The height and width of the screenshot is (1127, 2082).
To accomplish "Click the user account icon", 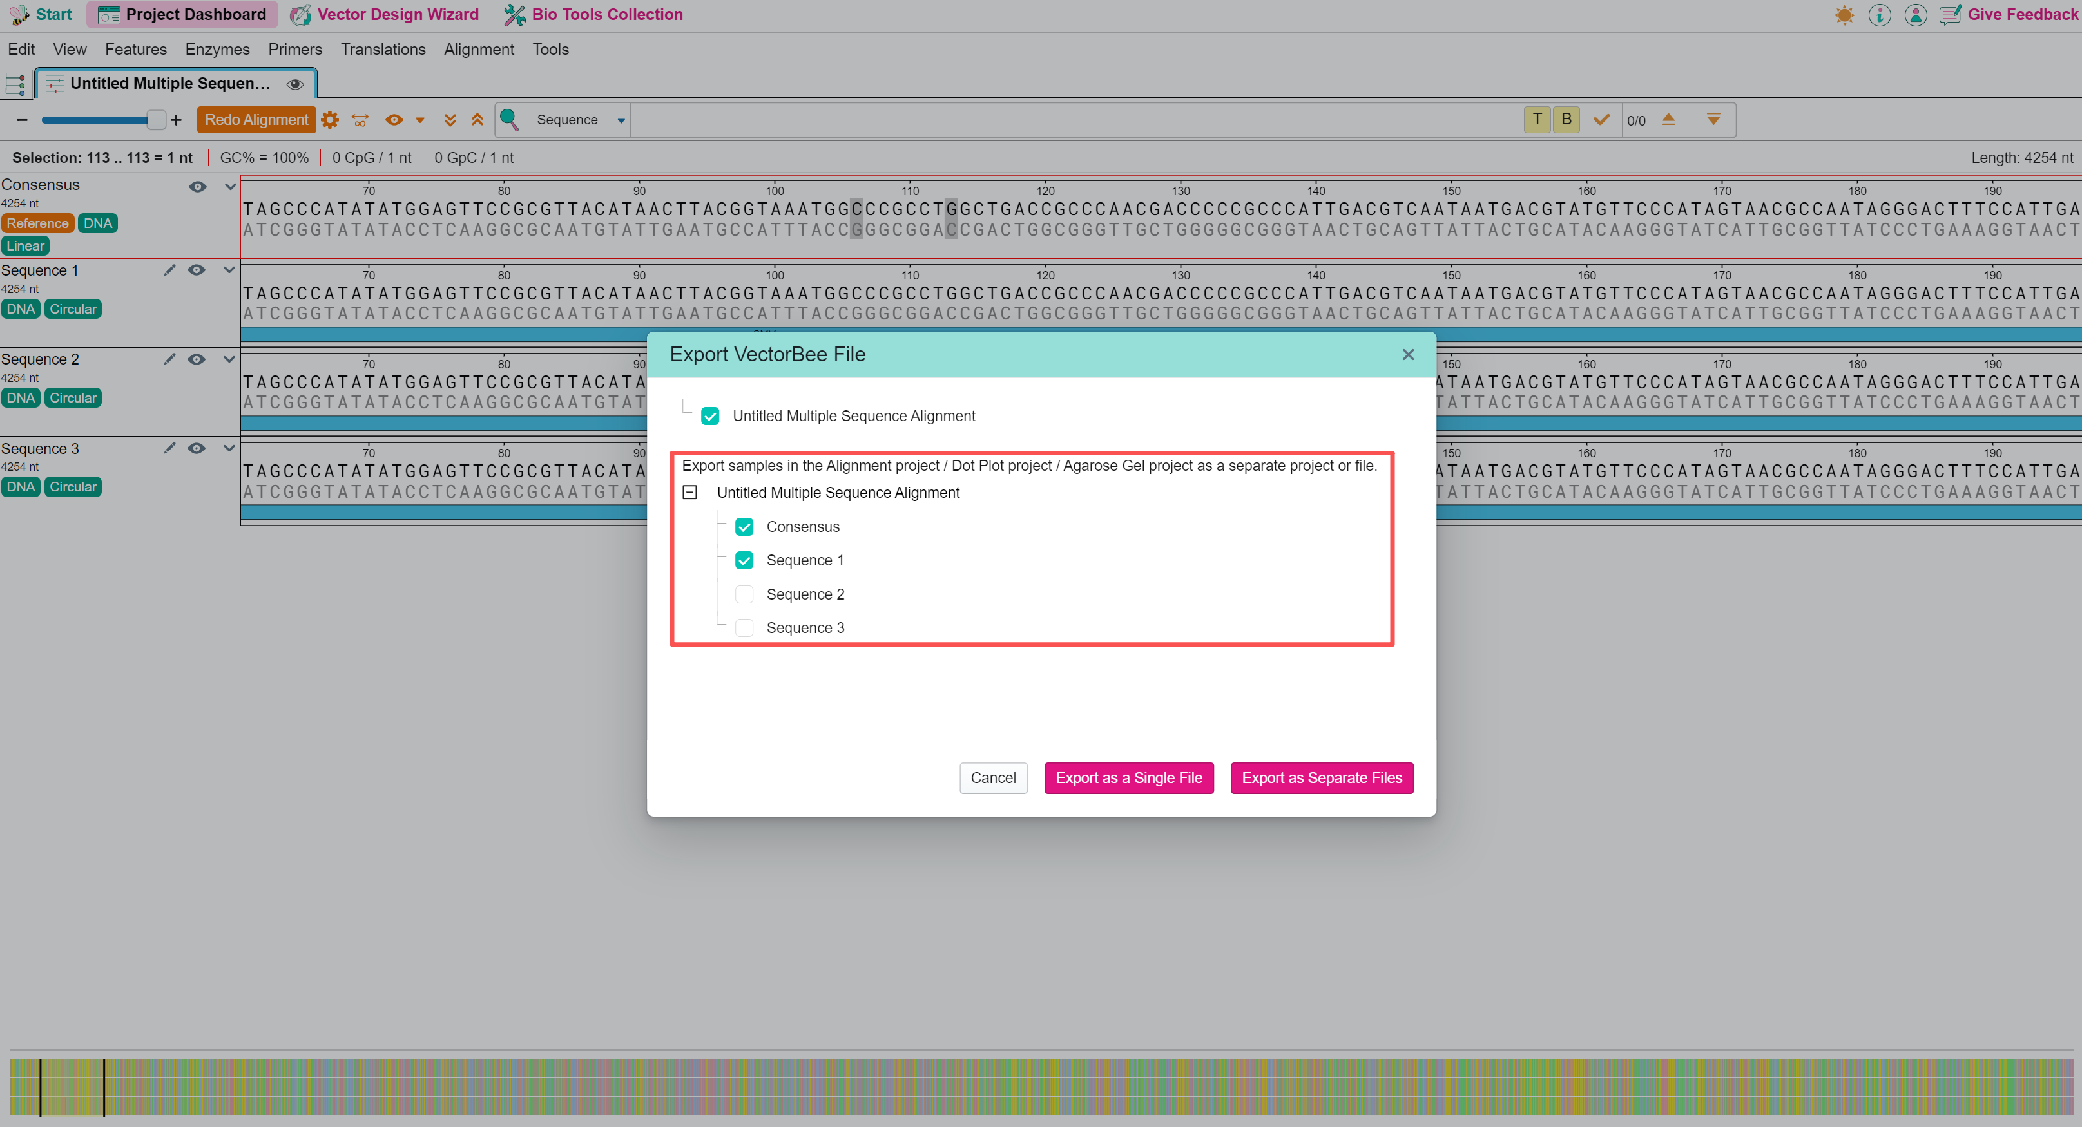I will point(1916,15).
